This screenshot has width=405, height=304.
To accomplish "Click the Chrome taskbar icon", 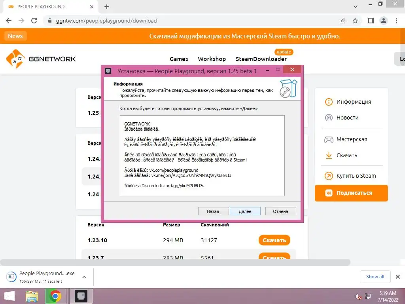I will [x=55, y=296].
